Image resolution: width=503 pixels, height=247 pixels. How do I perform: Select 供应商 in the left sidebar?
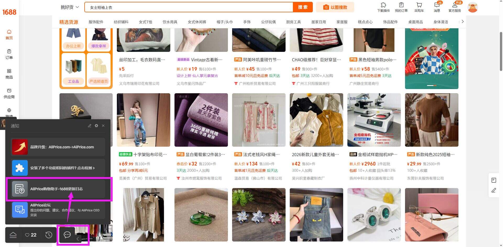[x=9, y=94]
